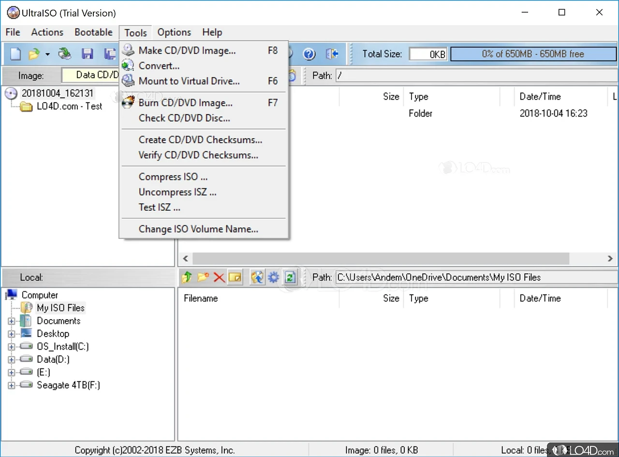Click the left arrow of horizontal scrollbar
The image size is (619, 457).
185,258
